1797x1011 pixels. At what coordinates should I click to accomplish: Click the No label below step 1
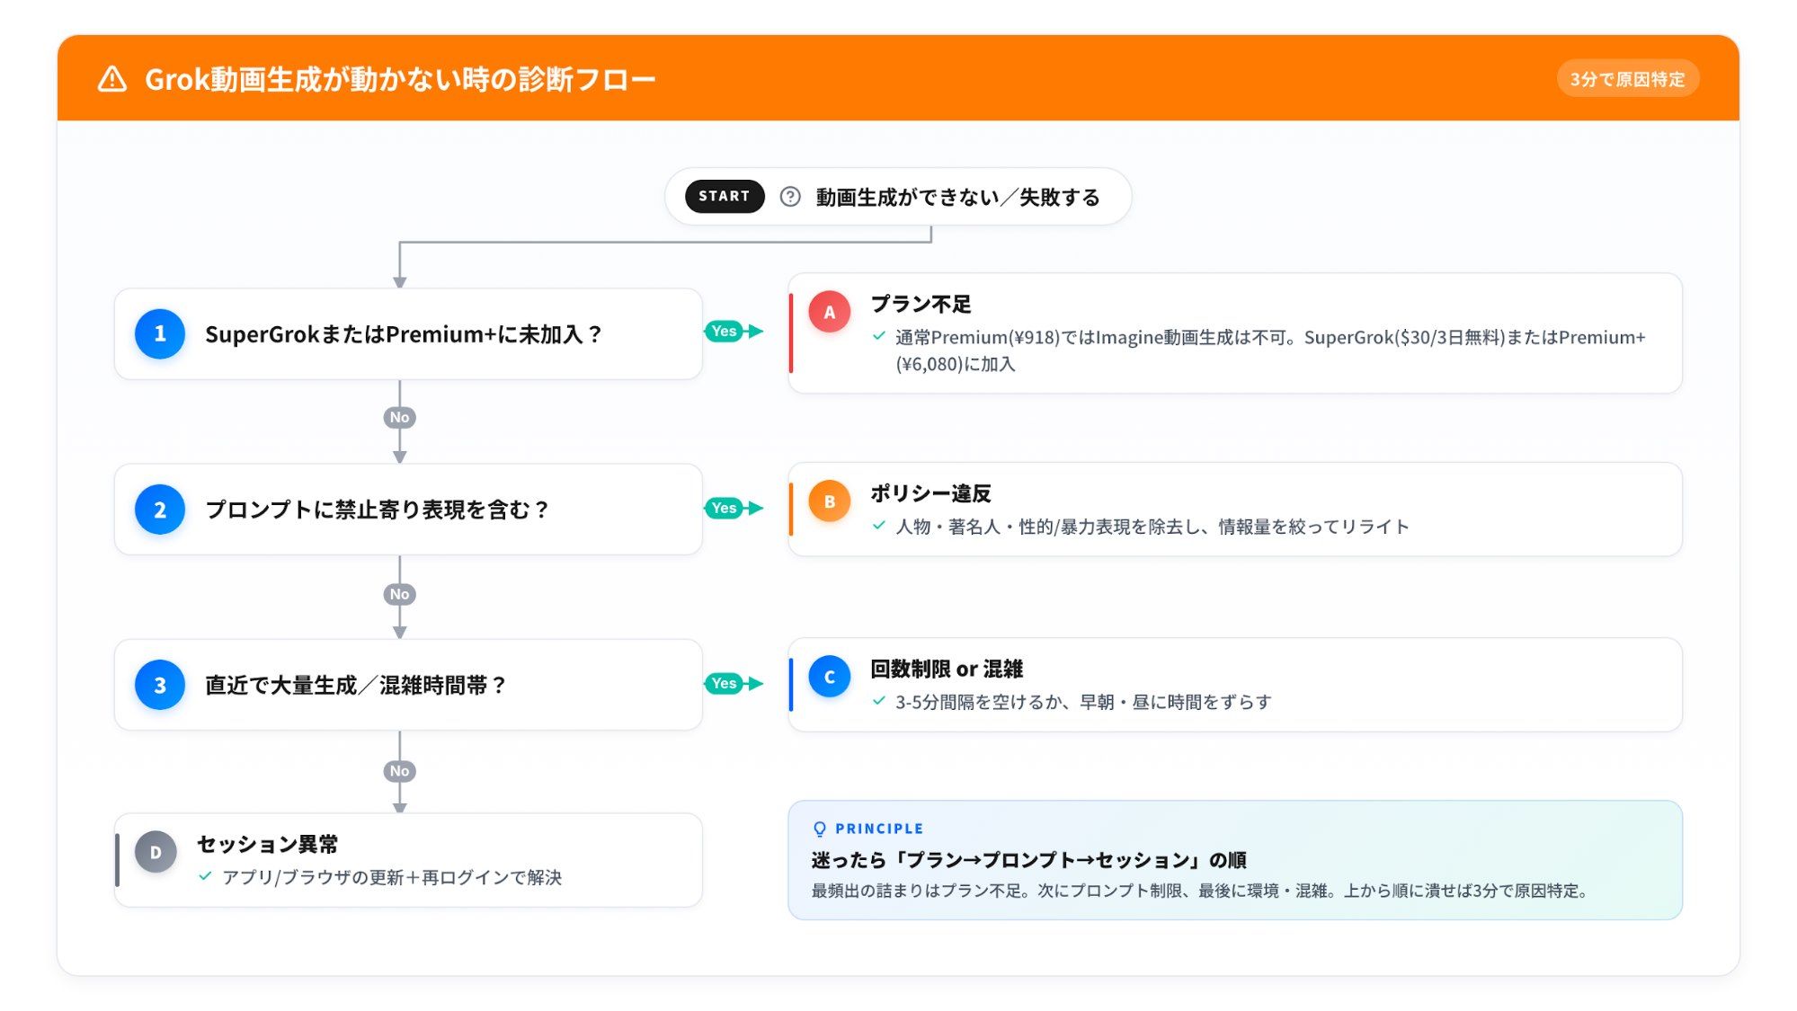(x=399, y=417)
